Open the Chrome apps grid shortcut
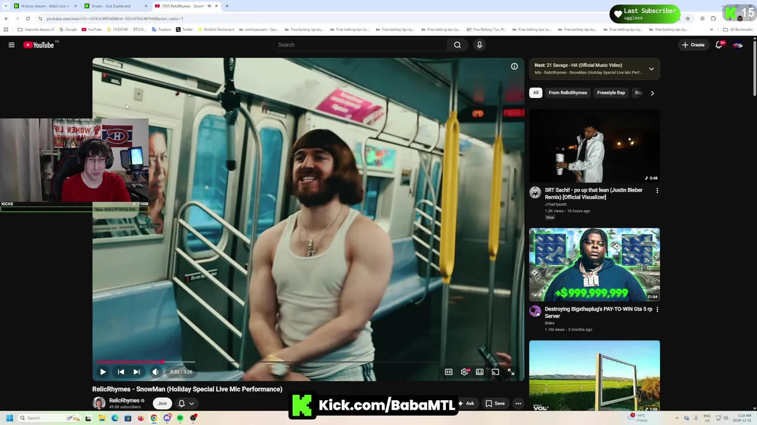Image resolution: width=757 pixels, height=425 pixels. tap(6, 30)
